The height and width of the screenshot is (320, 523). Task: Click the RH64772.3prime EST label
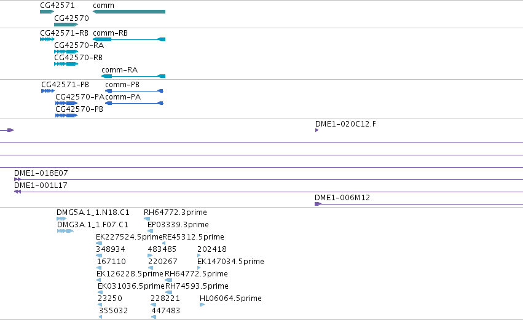[x=175, y=213]
